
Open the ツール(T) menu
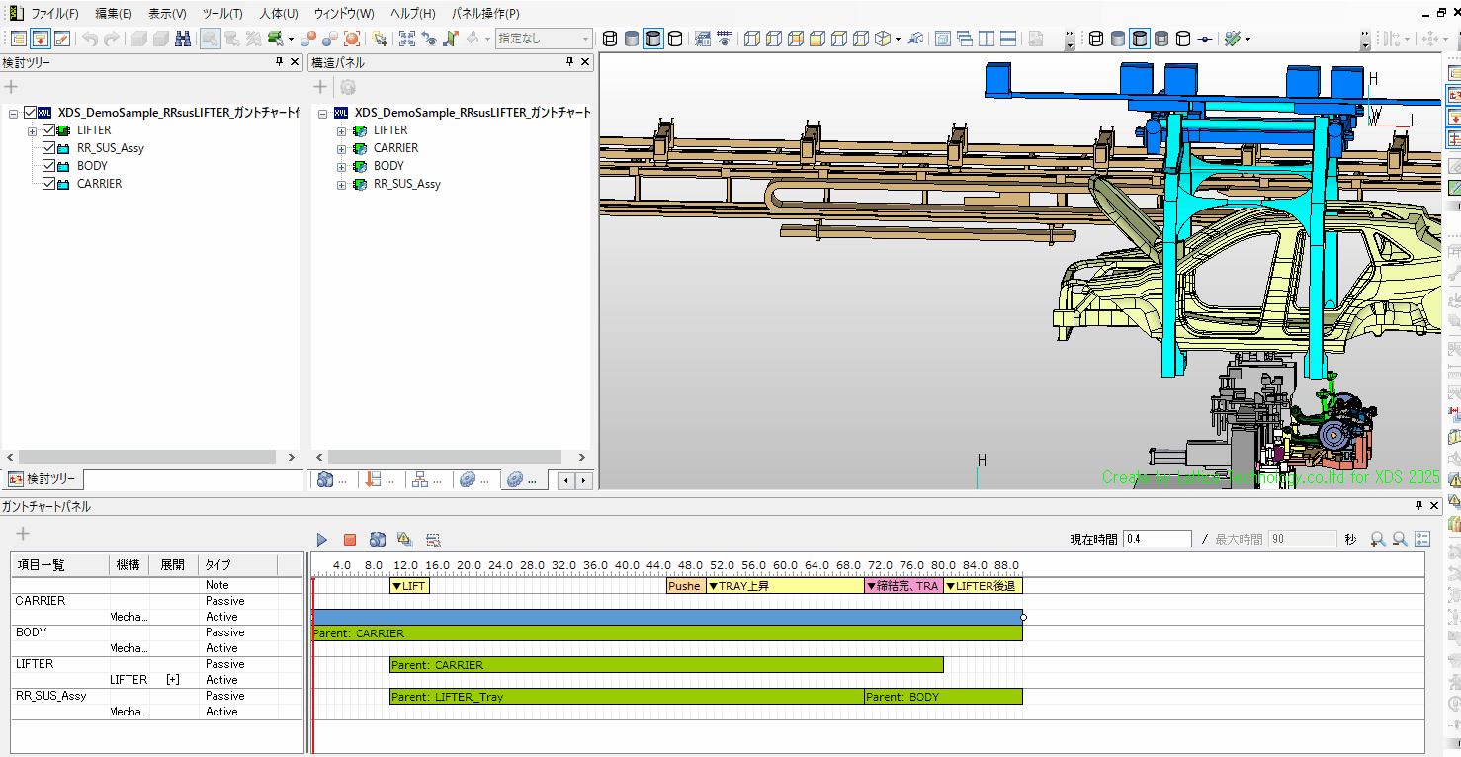tap(221, 13)
